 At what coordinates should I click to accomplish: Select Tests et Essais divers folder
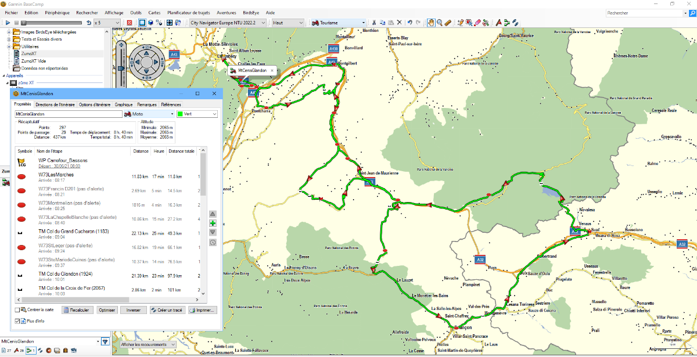point(41,39)
